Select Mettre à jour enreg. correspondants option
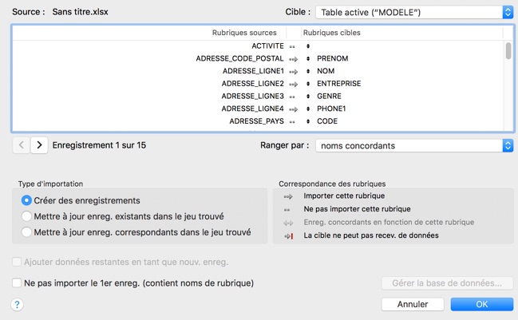This screenshot has width=518, height=320. click(x=26, y=232)
